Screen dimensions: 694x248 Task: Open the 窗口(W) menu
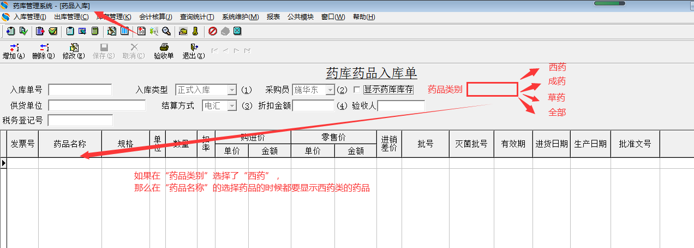pyautogui.click(x=333, y=17)
